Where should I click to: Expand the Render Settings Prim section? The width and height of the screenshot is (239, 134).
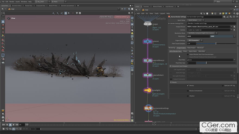pyautogui.click(x=169, y=23)
